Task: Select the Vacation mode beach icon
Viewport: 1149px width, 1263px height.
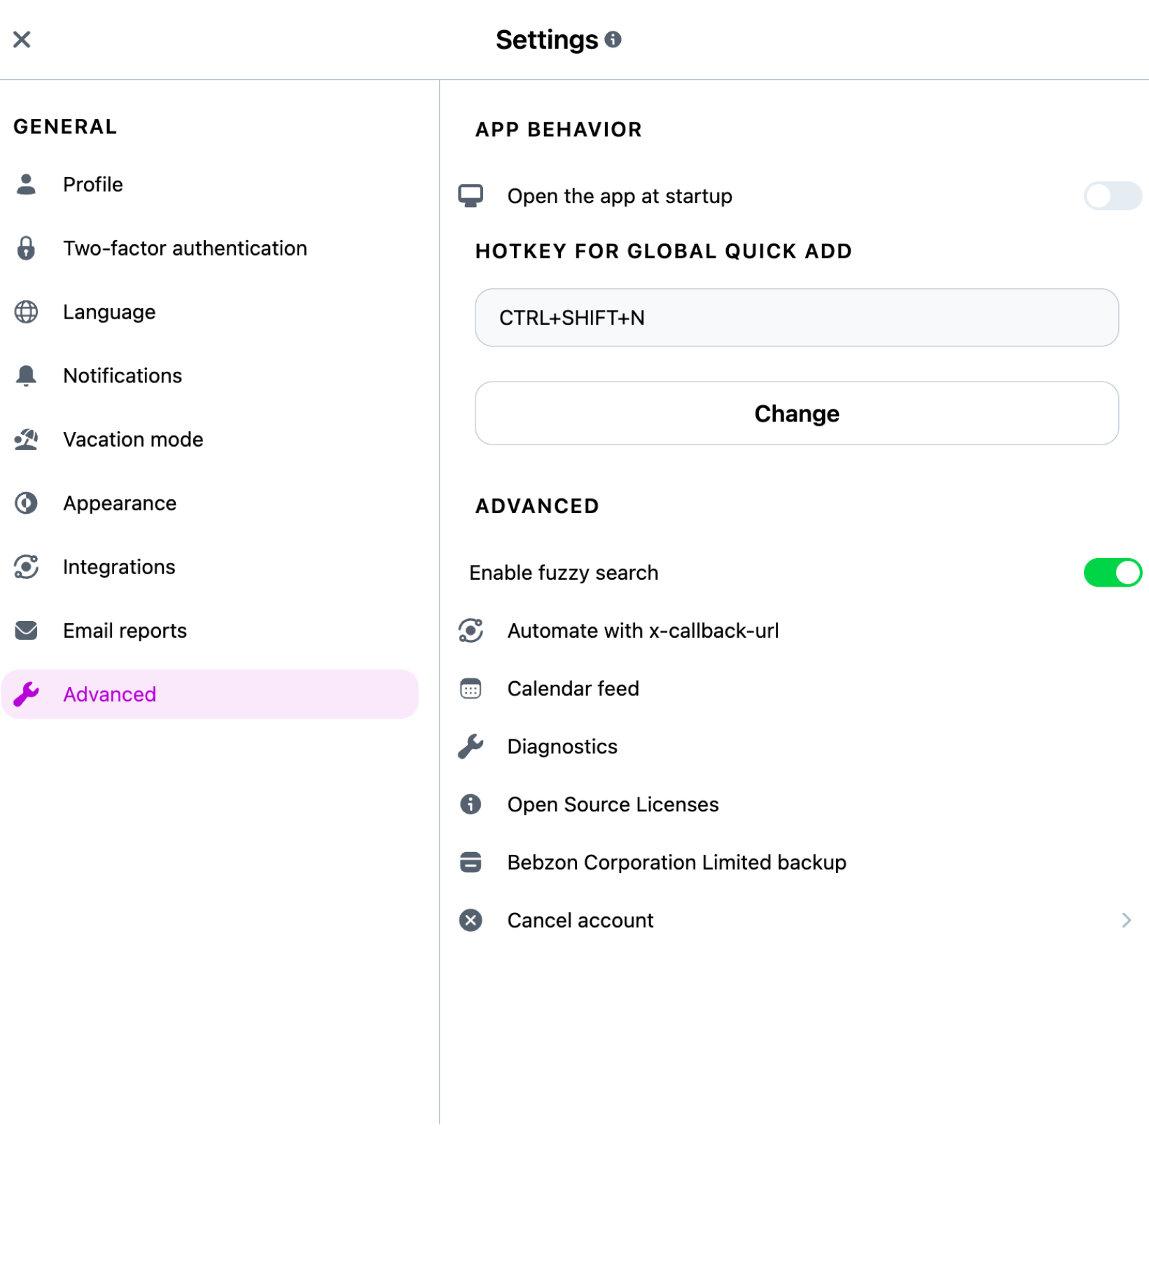Action: 26,439
